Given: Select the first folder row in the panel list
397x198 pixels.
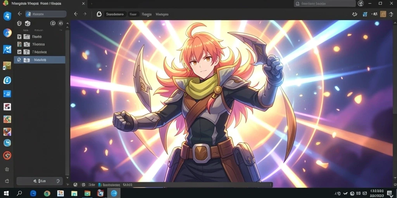Looking at the screenshot, I should point(40,37).
